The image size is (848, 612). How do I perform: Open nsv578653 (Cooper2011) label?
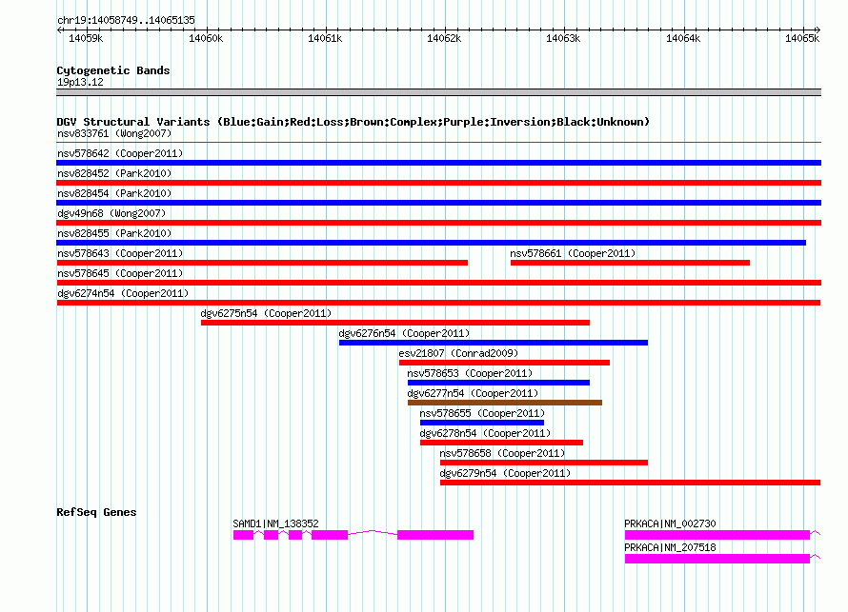[470, 373]
